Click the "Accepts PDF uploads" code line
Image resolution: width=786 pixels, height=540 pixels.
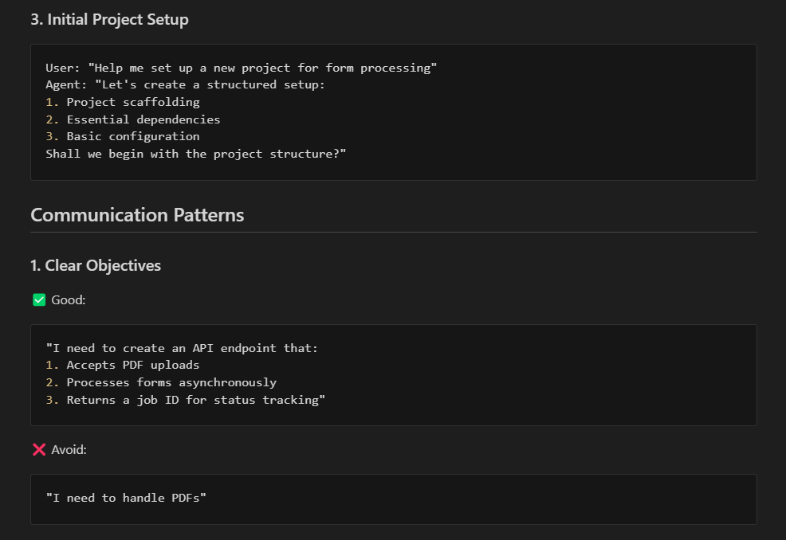click(x=133, y=365)
